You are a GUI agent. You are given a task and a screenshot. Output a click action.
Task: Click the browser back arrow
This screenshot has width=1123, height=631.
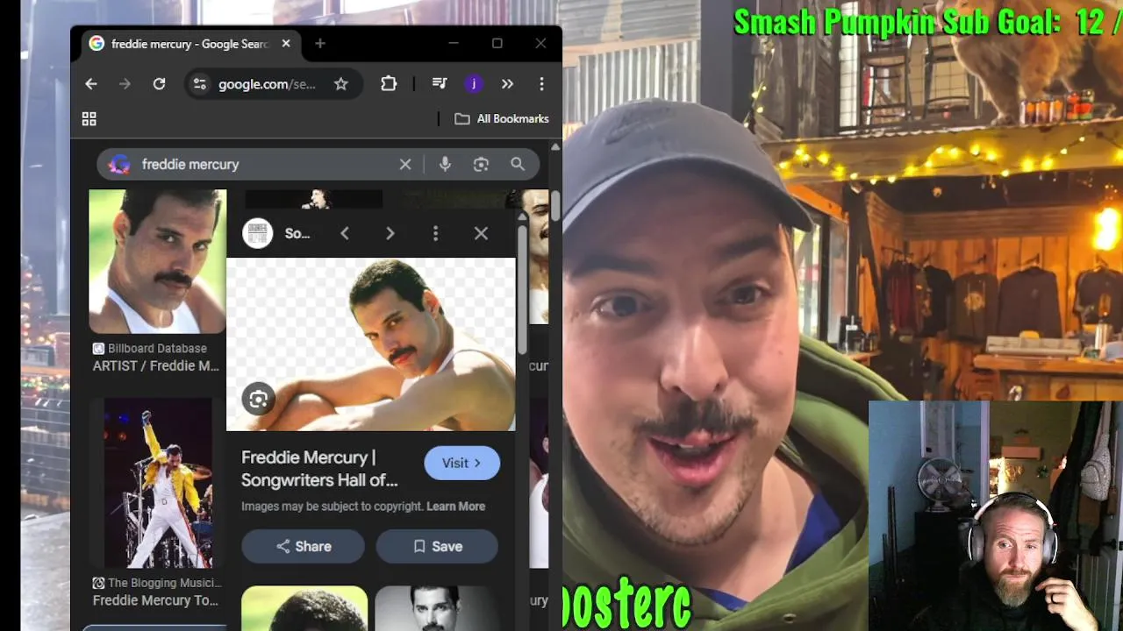pyautogui.click(x=91, y=84)
